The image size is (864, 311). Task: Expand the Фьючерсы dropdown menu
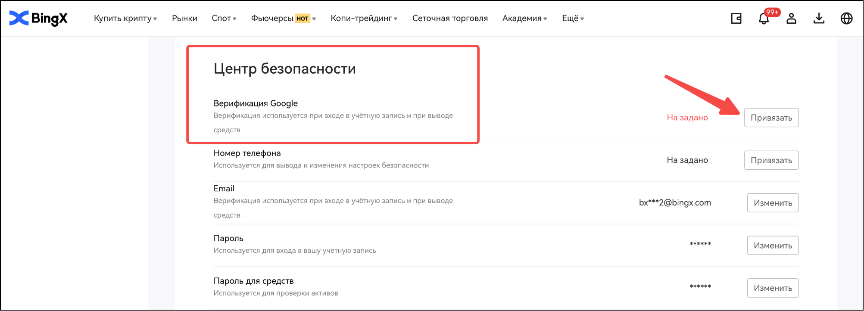point(283,19)
